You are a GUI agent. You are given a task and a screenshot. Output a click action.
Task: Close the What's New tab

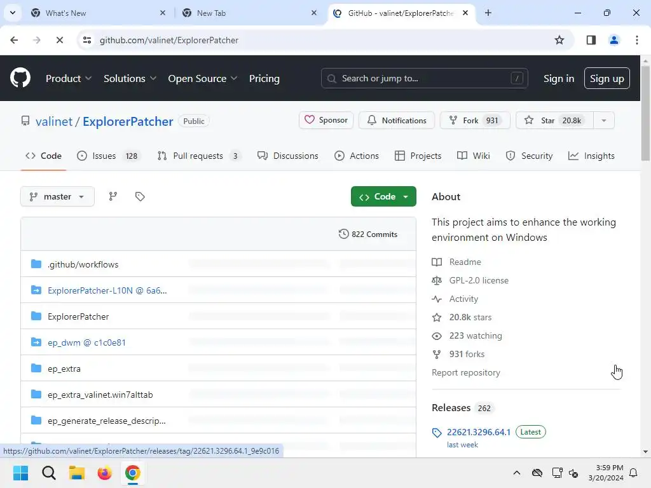[x=163, y=13]
